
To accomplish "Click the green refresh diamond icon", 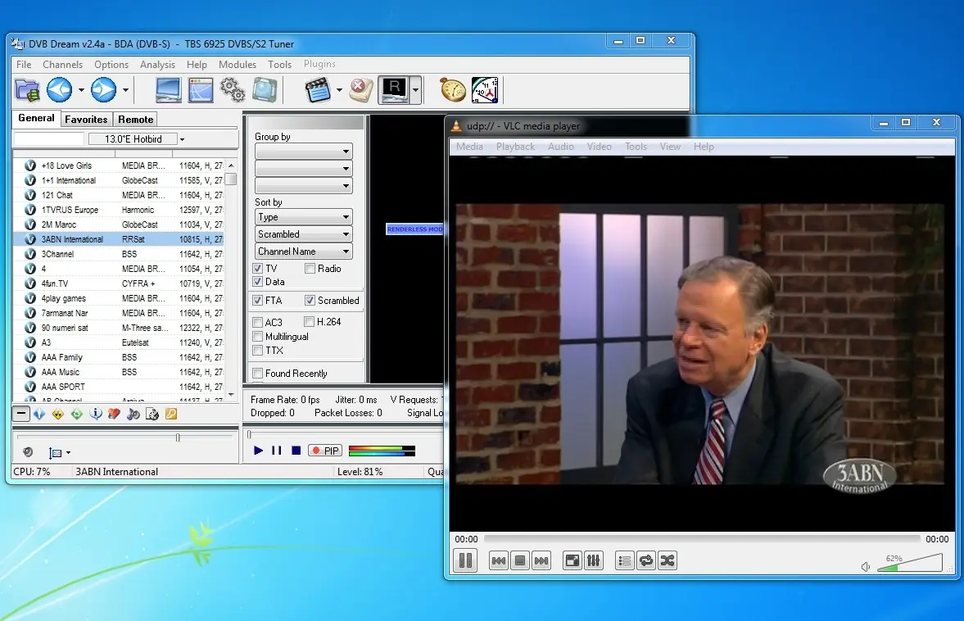I will click(x=77, y=414).
